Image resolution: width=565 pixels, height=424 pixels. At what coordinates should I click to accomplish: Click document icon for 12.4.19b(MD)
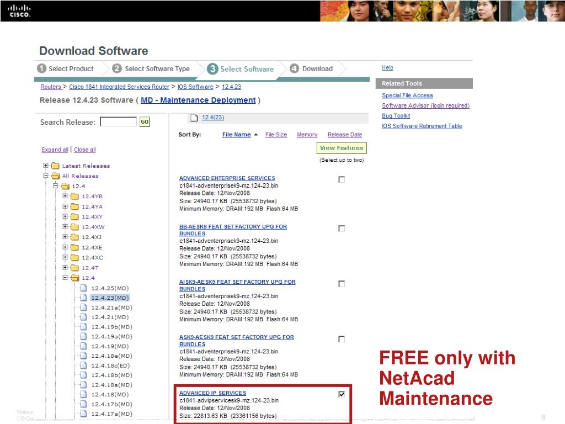pyautogui.click(x=84, y=327)
